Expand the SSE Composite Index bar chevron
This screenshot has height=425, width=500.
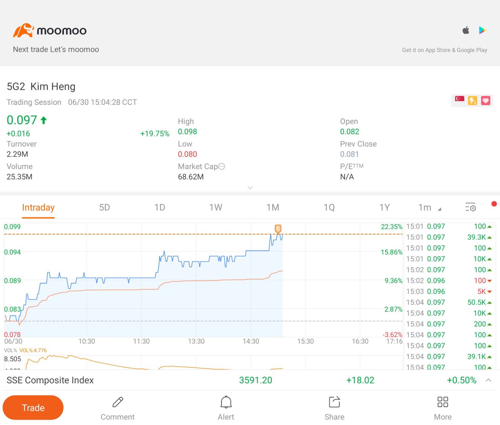(488, 380)
